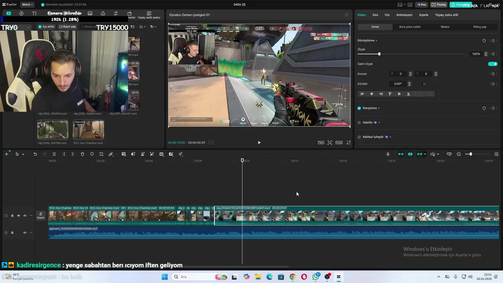Switch to the Hız tab
Image resolution: width=503 pixels, height=283 pixels.
tap(387, 15)
